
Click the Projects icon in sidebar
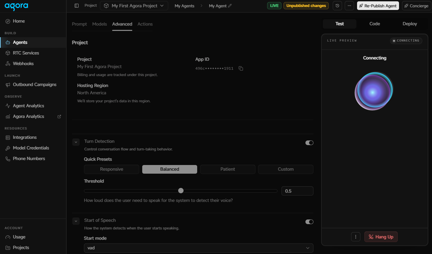8,248
